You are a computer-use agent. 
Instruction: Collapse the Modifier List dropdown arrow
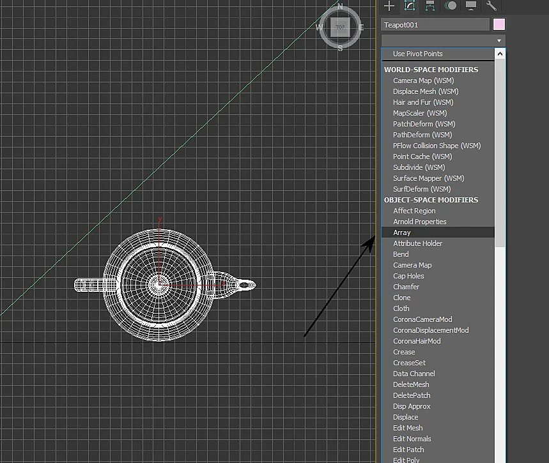click(x=499, y=41)
